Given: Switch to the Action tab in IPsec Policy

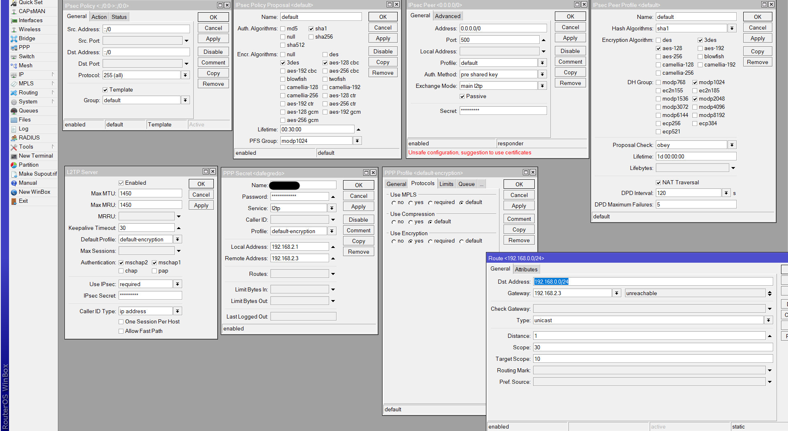Looking at the screenshot, I should (x=99, y=17).
